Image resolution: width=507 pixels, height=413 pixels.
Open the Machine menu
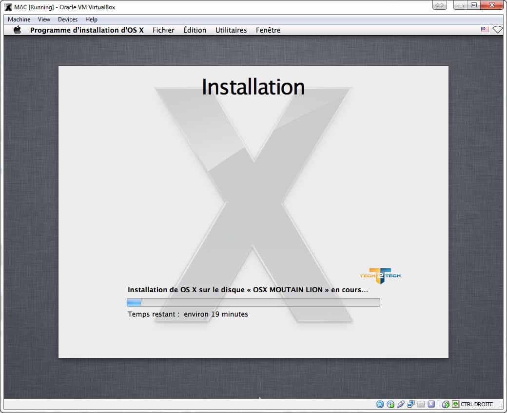[19, 19]
